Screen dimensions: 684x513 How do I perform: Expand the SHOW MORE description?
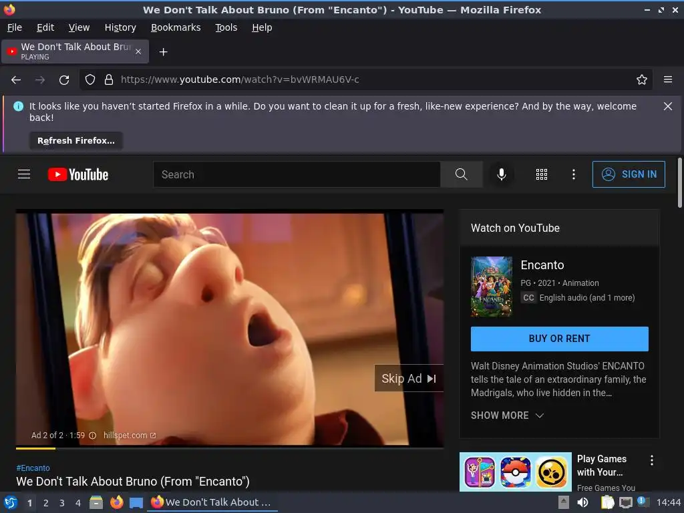coord(508,415)
